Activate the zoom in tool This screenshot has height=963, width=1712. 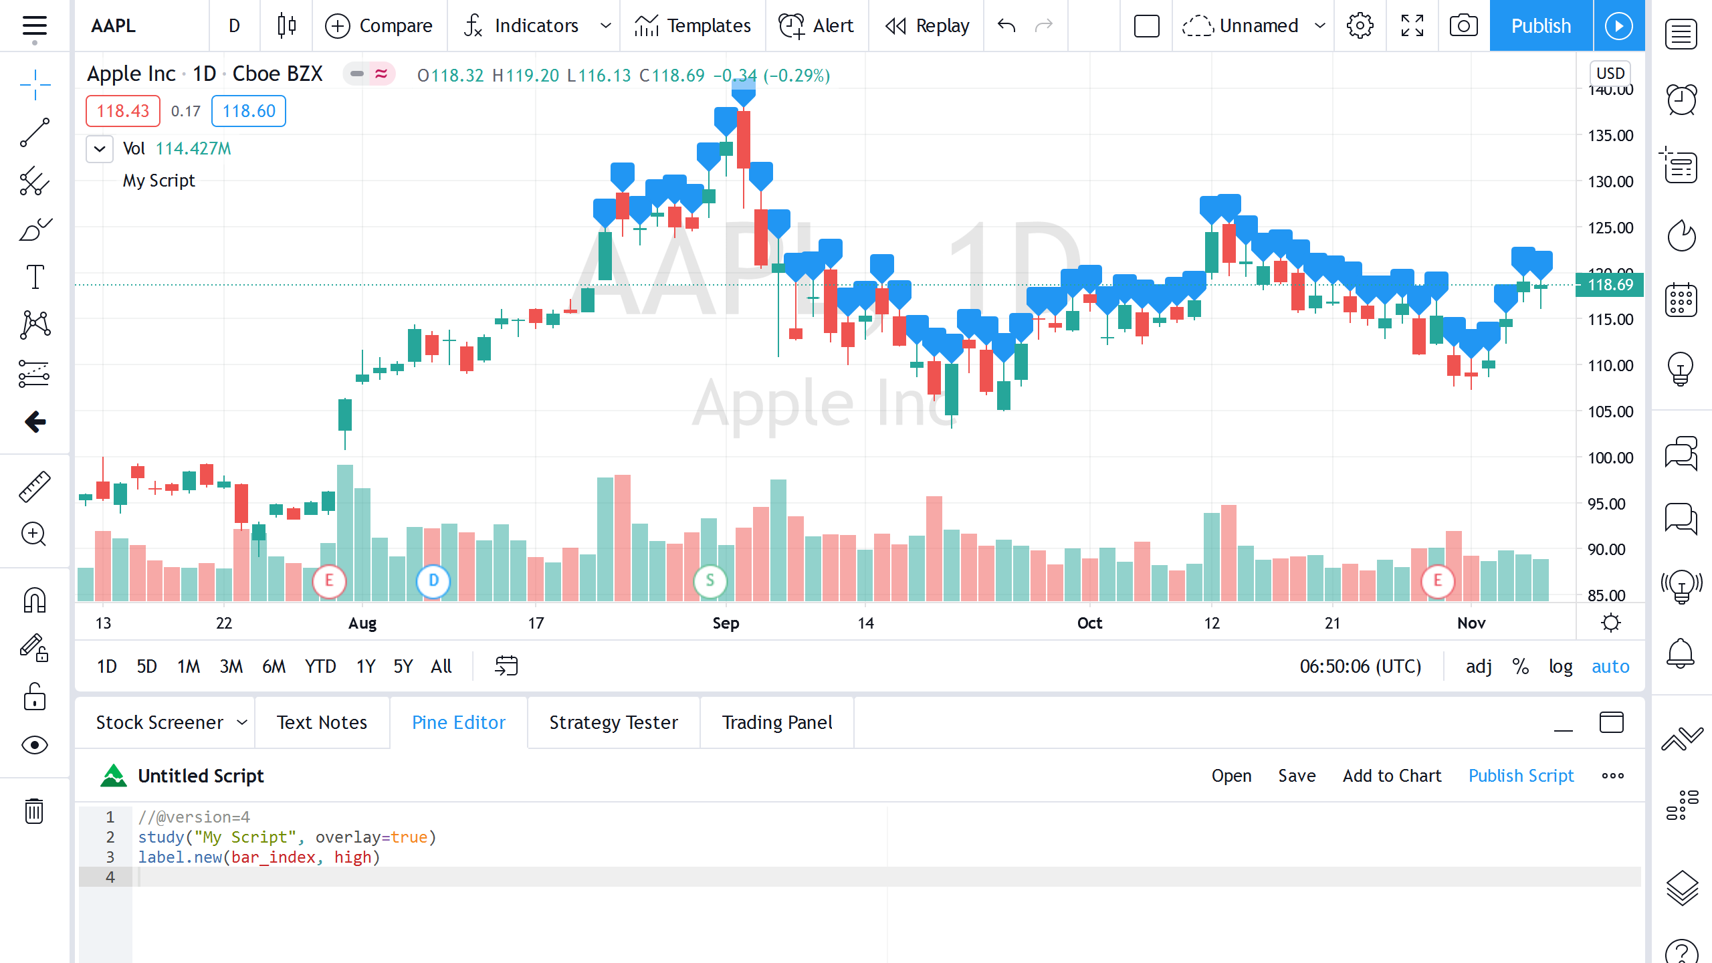tap(35, 534)
